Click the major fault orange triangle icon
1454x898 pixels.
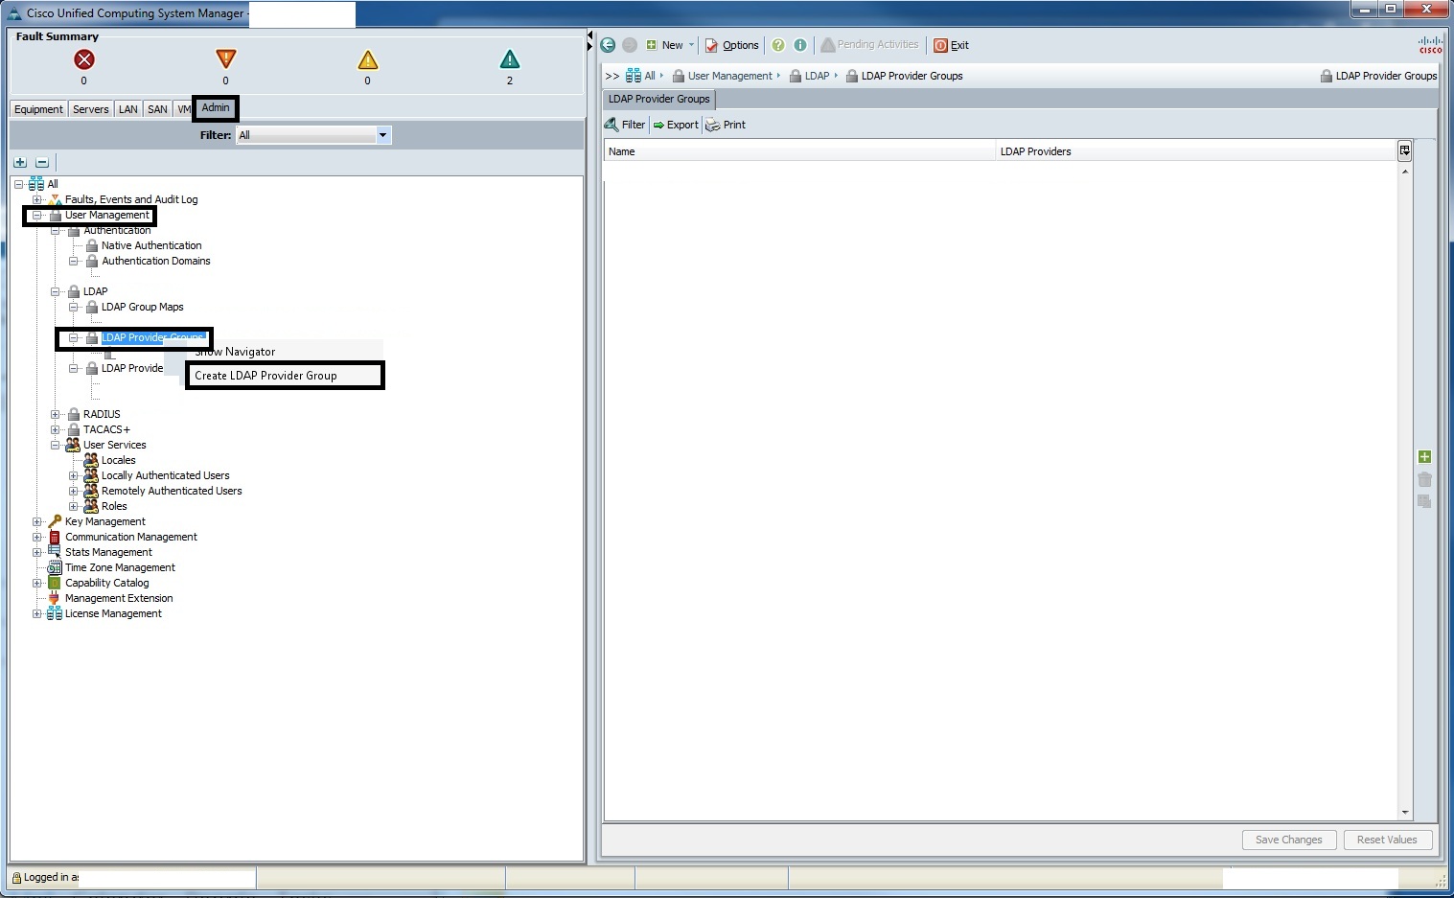[x=226, y=59]
